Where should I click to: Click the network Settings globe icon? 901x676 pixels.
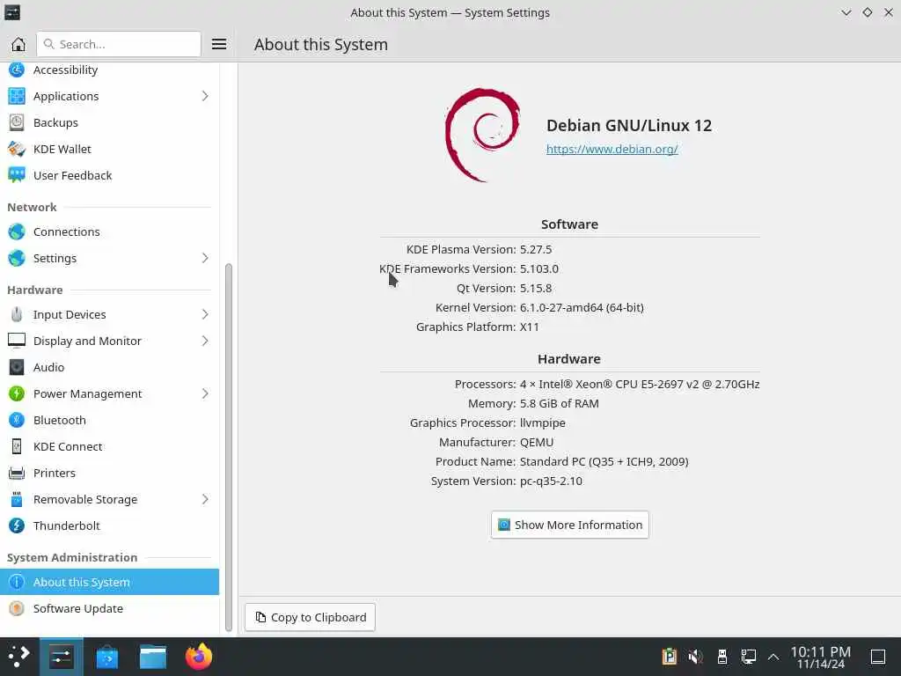[17, 258]
